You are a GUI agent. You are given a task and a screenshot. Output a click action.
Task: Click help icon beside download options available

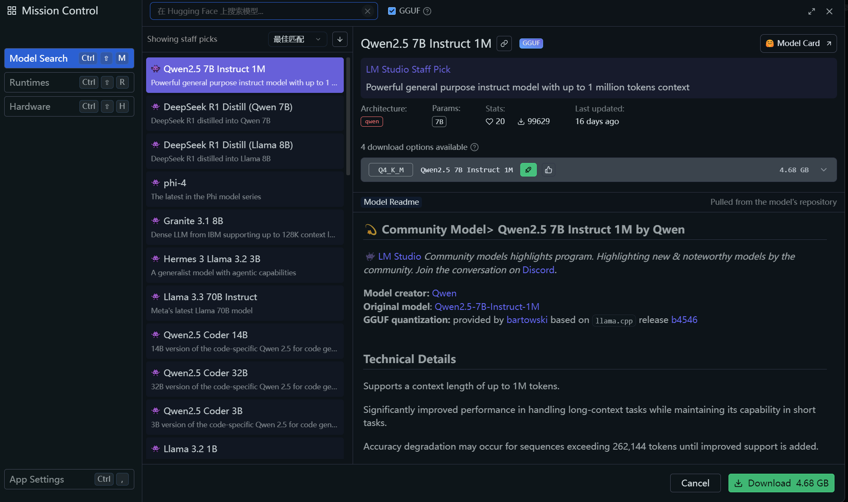[x=475, y=147]
